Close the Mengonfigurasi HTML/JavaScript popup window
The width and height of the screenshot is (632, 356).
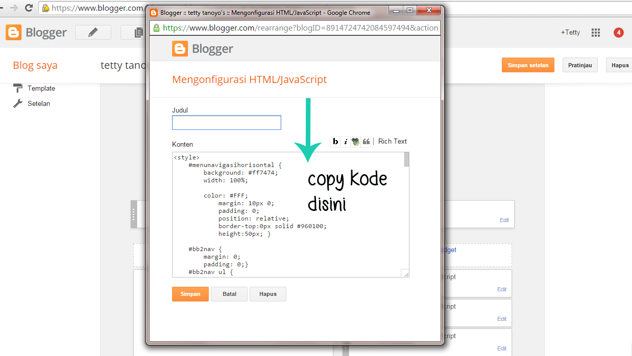point(428,10)
